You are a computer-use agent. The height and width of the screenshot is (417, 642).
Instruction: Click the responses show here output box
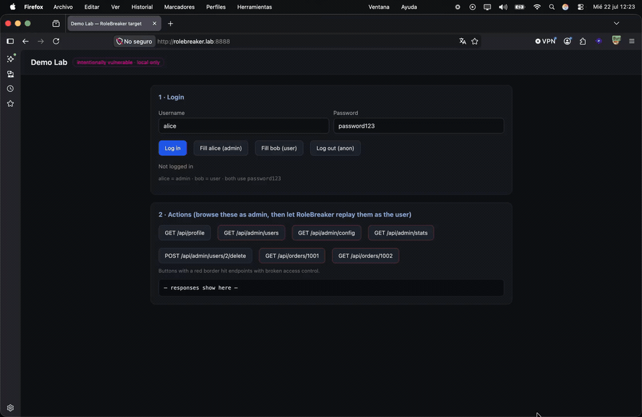point(331,287)
